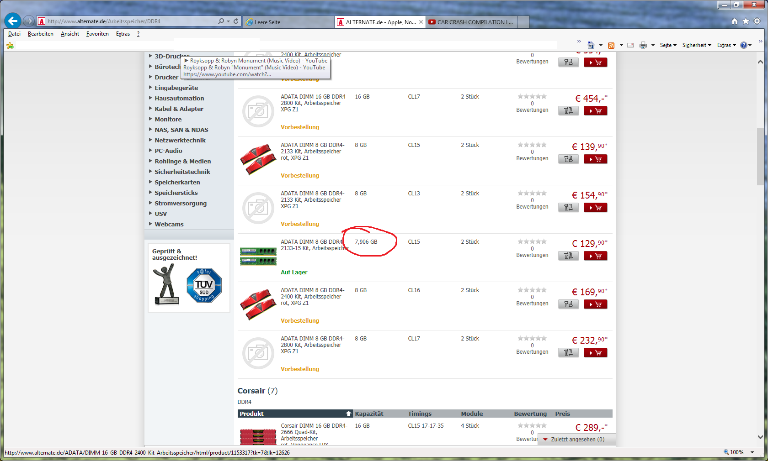Sort by the Preis column header
The image size is (768, 461).
click(562, 414)
